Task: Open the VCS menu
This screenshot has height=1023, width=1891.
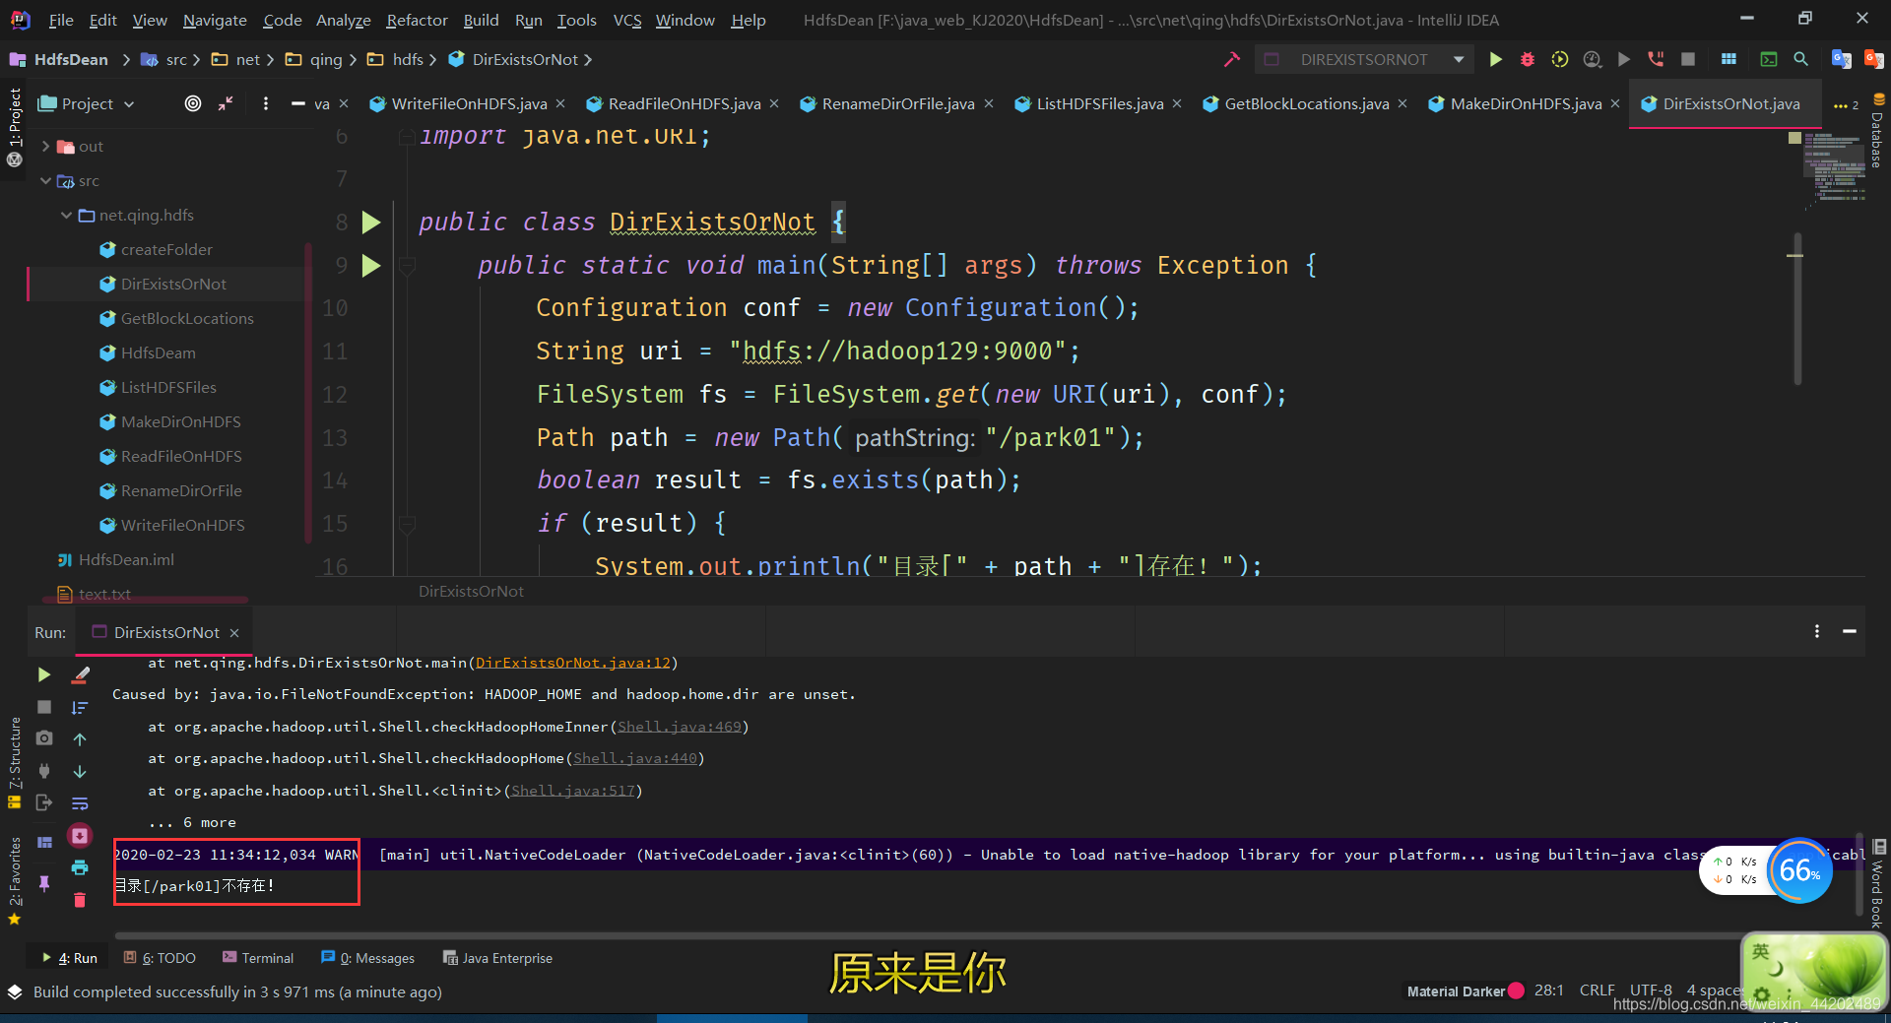Action: point(627,20)
